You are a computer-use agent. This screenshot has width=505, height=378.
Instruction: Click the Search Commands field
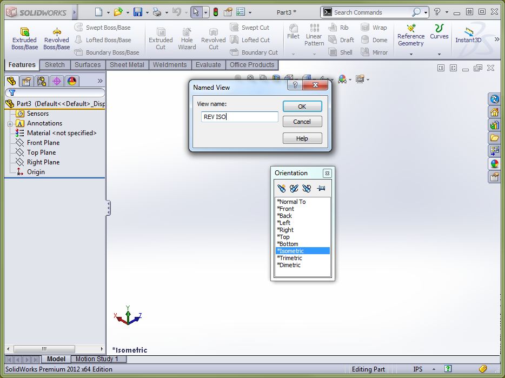[372, 12]
